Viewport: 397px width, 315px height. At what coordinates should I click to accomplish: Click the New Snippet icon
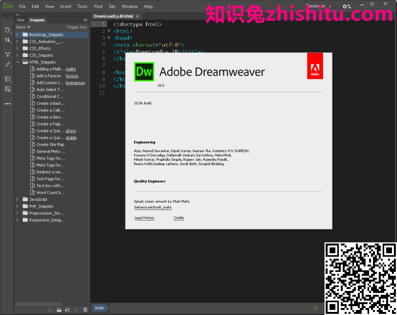pyautogui.click(x=67, y=310)
